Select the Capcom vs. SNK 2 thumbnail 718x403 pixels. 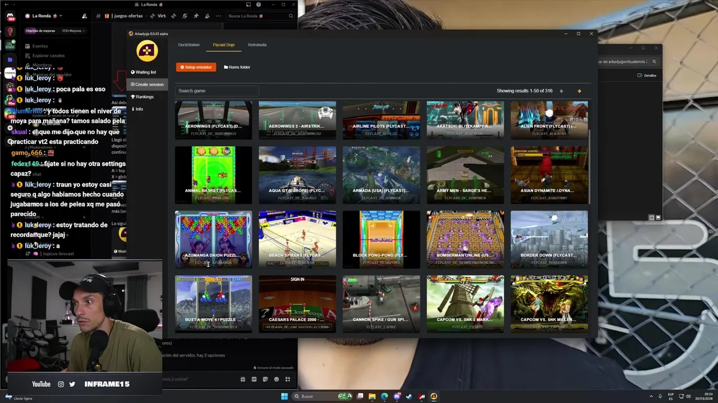(x=465, y=303)
